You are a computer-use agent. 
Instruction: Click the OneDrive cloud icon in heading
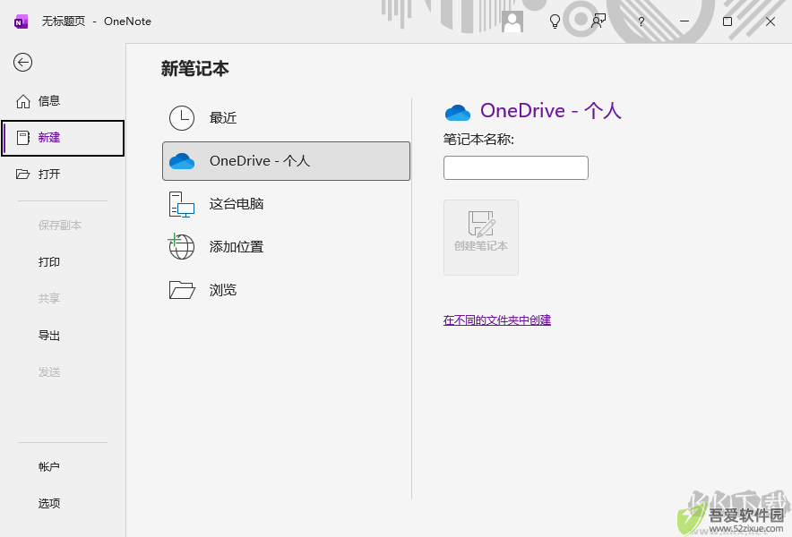458,112
